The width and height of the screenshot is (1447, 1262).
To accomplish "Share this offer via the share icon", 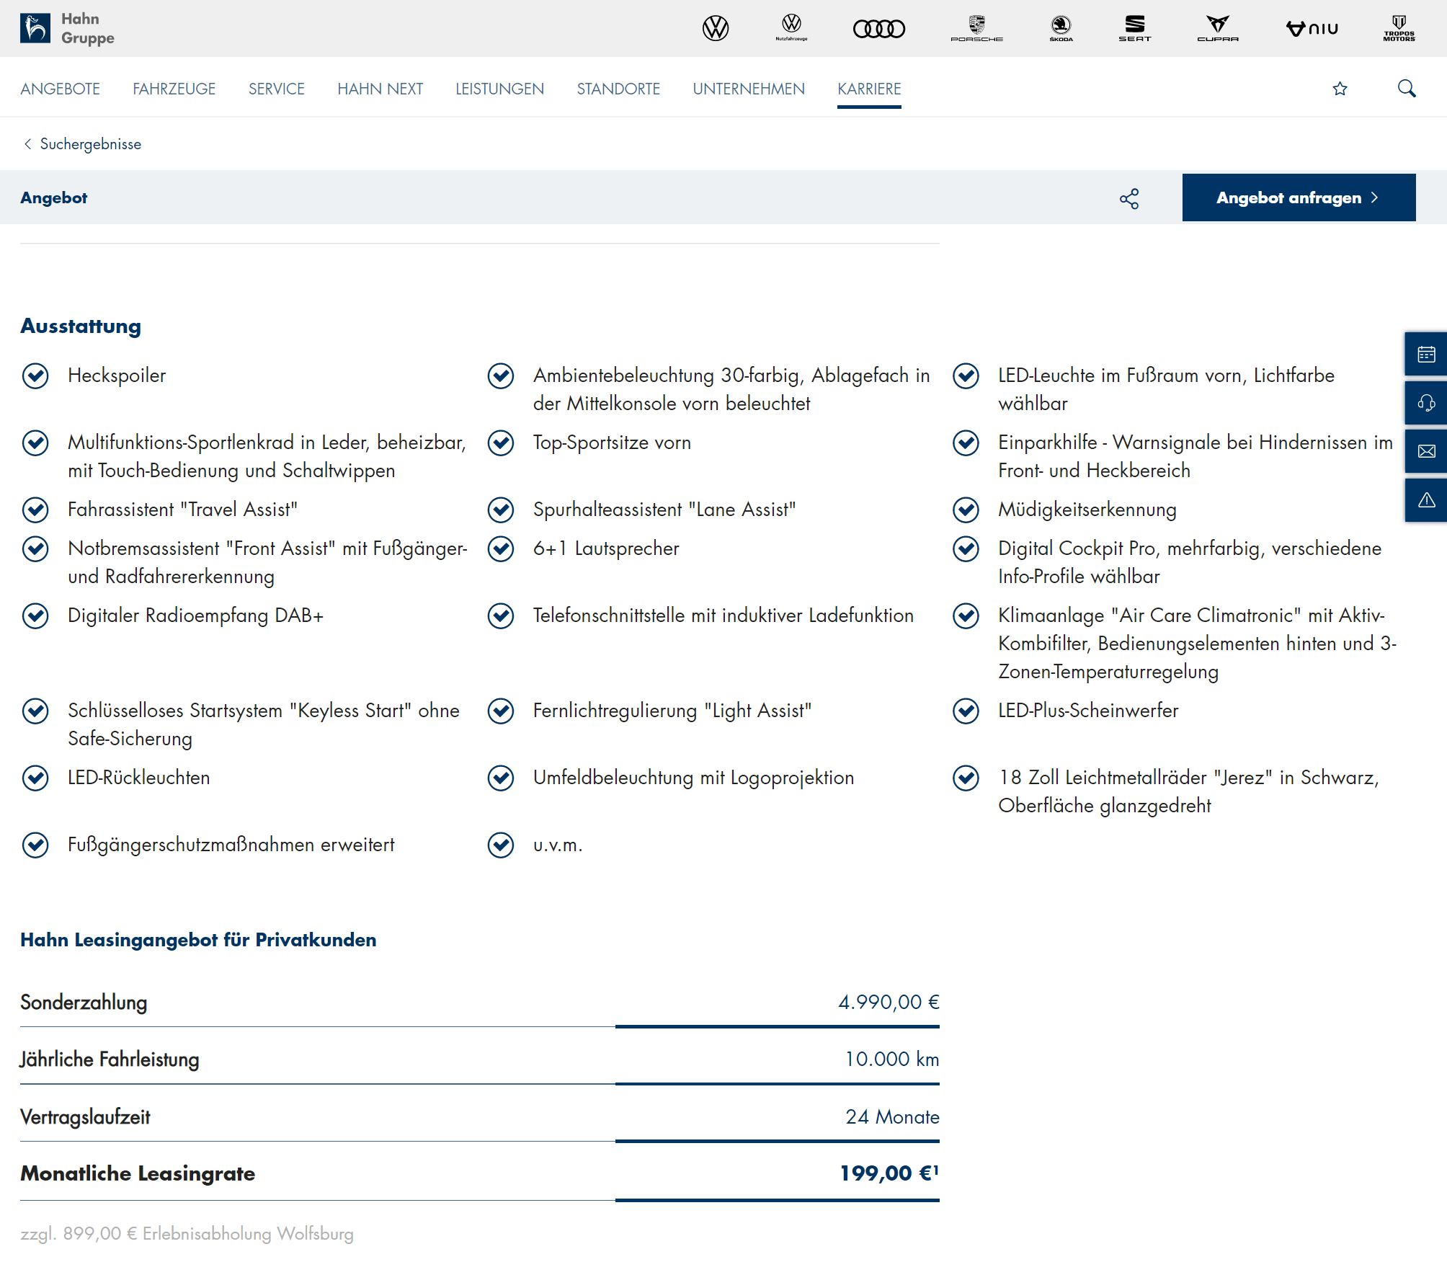I will pyautogui.click(x=1129, y=198).
